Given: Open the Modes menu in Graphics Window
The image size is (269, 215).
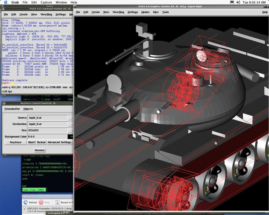Looking at the screenshot, I should pyautogui.click(x=145, y=12).
